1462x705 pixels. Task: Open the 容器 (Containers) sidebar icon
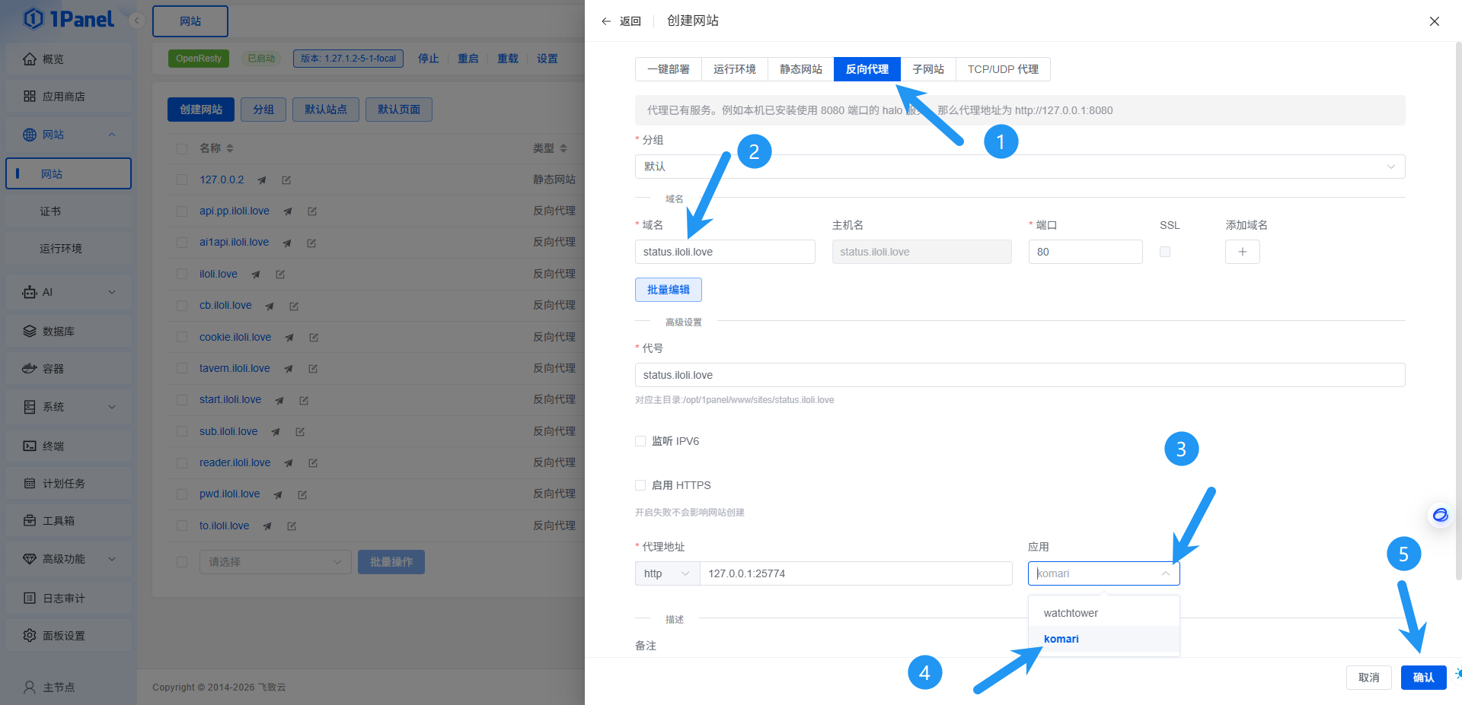point(30,369)
